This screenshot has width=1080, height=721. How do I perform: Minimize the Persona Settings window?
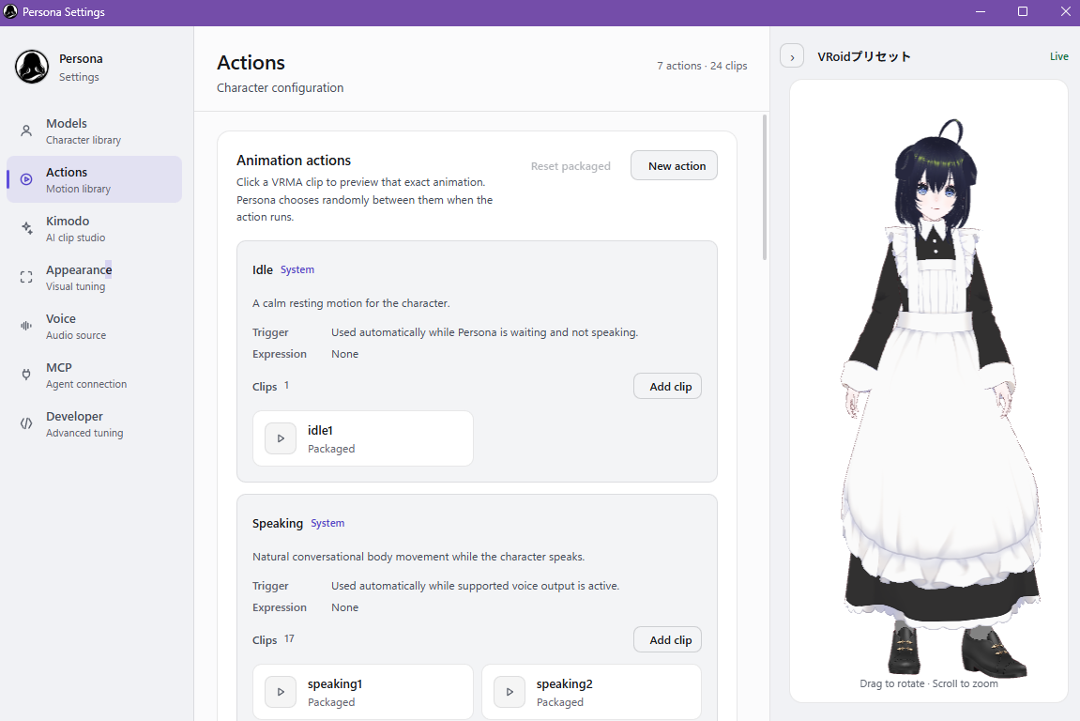(x=981, y=11)
